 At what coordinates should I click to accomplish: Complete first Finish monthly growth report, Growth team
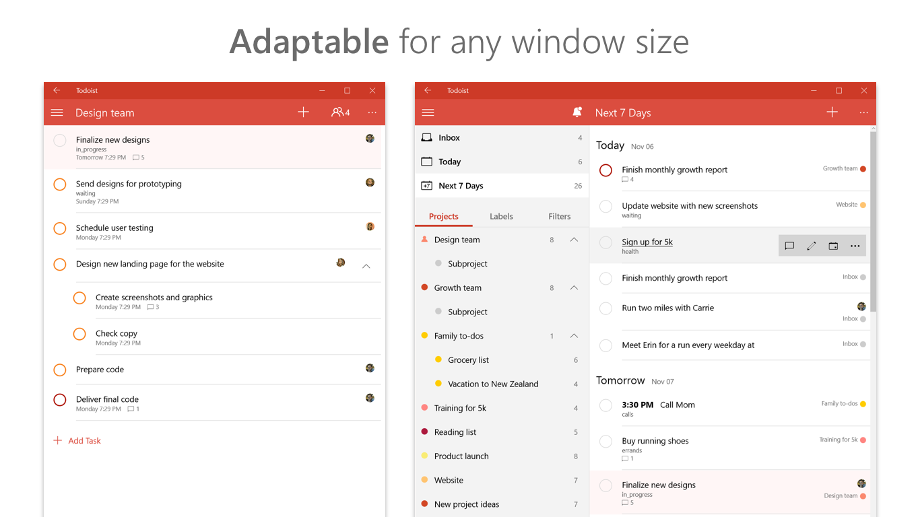[605, 170]
